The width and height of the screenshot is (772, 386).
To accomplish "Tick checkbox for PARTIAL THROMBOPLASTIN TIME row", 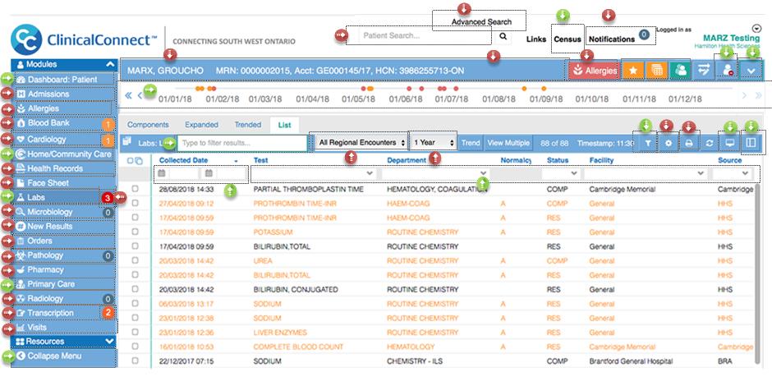I will tap(136, 189).
